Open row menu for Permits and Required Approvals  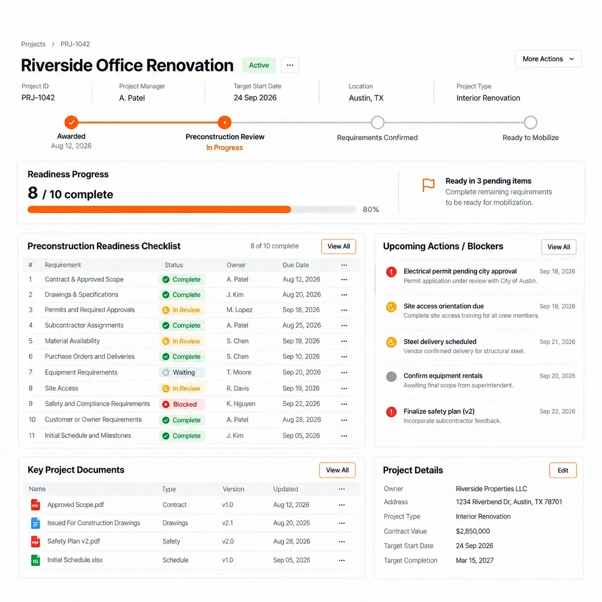point(344,310)
